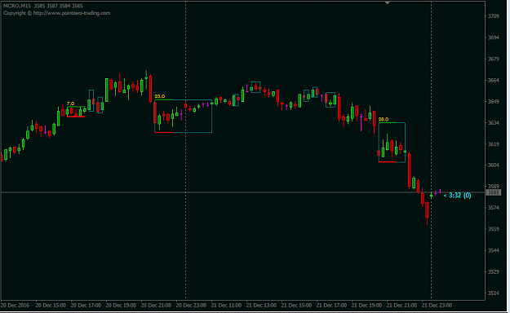Click the "21 Dec 15:00" time label
Viewport: 510px width, 313px height.
click(x=297, y=305)
